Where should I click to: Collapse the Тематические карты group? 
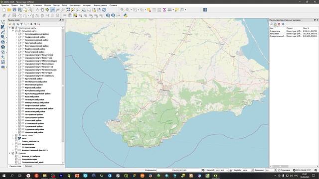pos(9,28)
